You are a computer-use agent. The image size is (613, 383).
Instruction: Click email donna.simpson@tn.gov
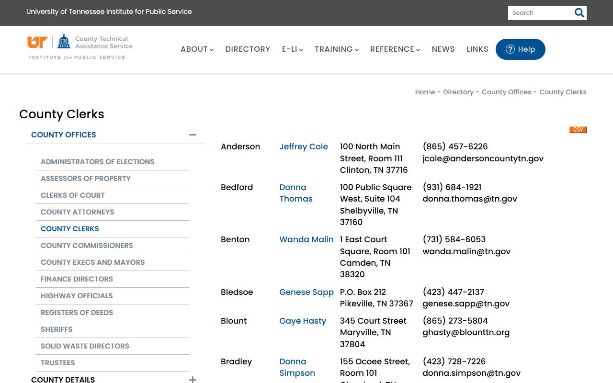pyautogui.click(x=471, y=373)
